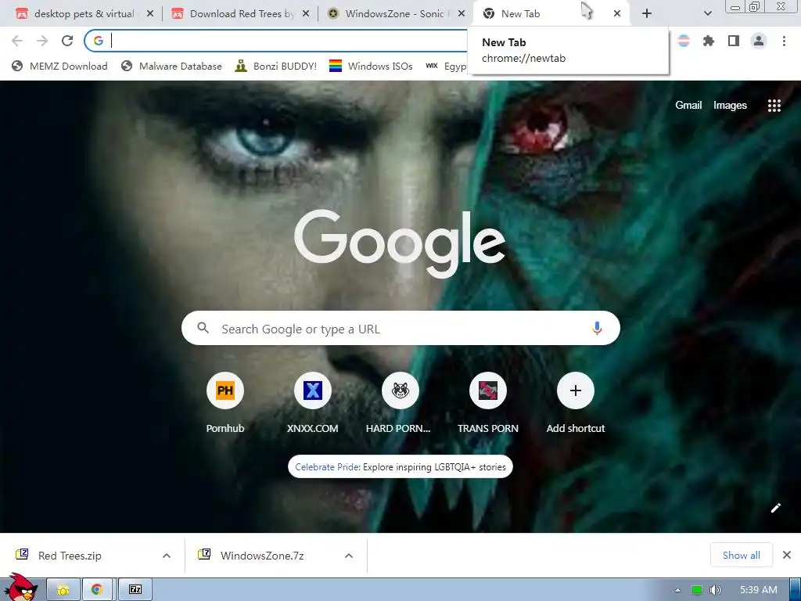This screenshot has height=601, width=801.
Task: Open the Gmail link
Action: (x=688, y=106)
